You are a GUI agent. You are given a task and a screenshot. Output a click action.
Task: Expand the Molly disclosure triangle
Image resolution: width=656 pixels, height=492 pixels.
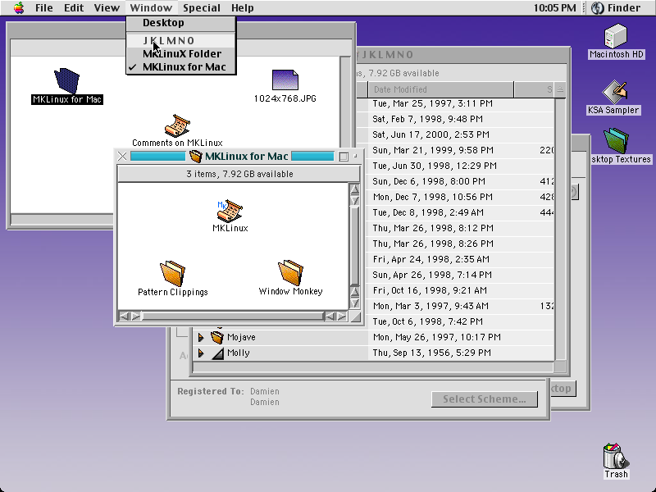click(x=201, y=353)
